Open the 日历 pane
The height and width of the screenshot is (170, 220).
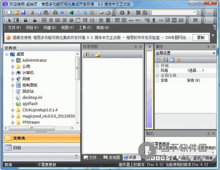click(42, 148)
